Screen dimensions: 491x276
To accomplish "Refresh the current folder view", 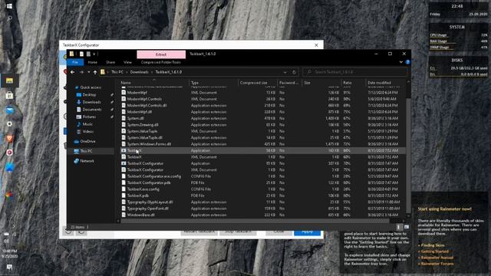I will [x=294, y=72].
